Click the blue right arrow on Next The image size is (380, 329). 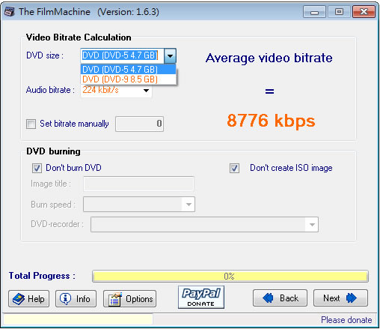point(352,298)
